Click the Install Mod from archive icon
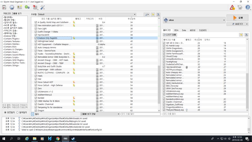Image resolution: width=252 pixels, height=142 pixels. 4,7
